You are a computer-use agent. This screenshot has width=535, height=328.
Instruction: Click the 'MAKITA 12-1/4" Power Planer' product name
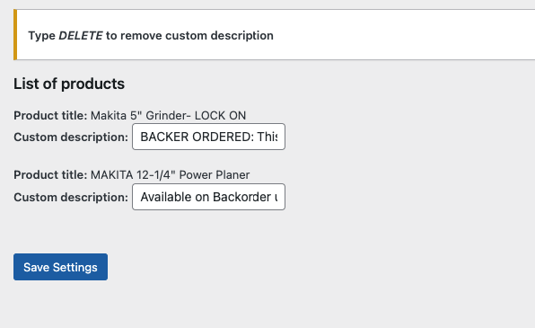pyautogui.click(x=171, y=175)
